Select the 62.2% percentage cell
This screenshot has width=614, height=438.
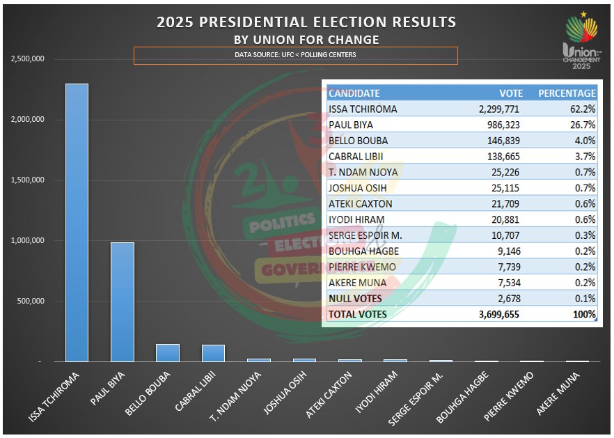click(583, 109)
